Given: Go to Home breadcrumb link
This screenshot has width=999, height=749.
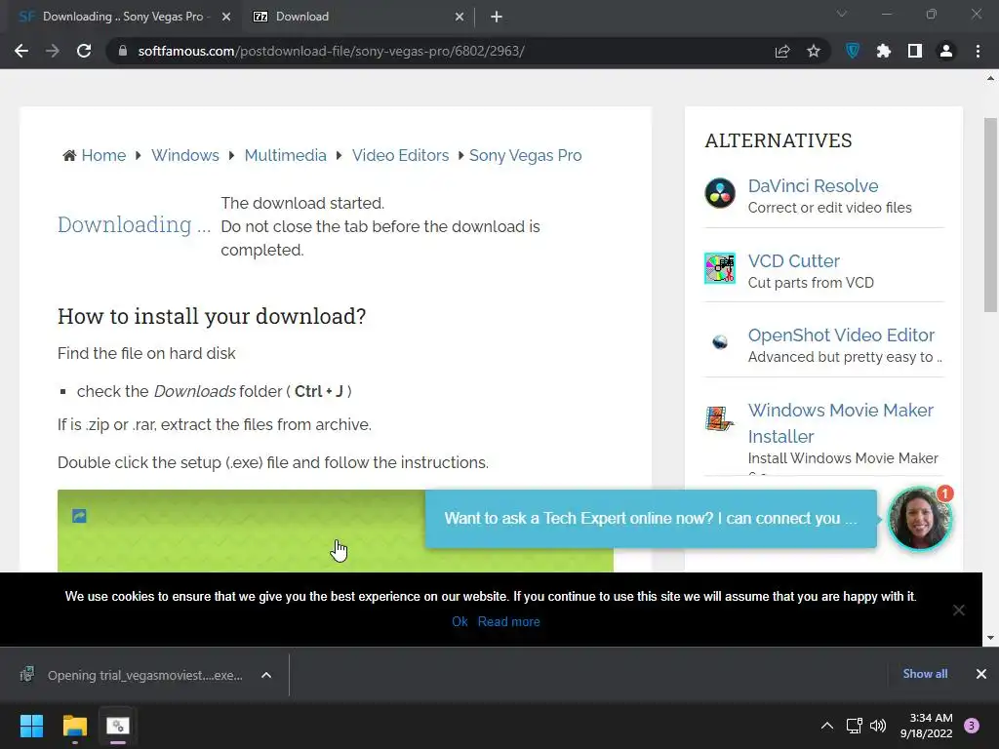Looking at the screenshot, I should 103,155.
